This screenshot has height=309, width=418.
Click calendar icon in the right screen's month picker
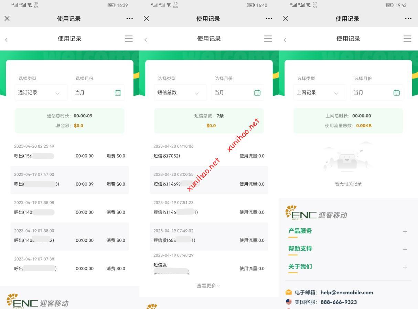click(397, 93)
